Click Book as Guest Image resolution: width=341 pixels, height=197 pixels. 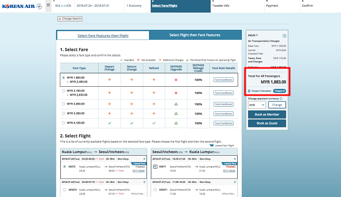coord(267,123)
